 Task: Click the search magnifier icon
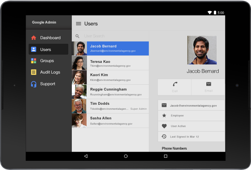pos(77,36)
